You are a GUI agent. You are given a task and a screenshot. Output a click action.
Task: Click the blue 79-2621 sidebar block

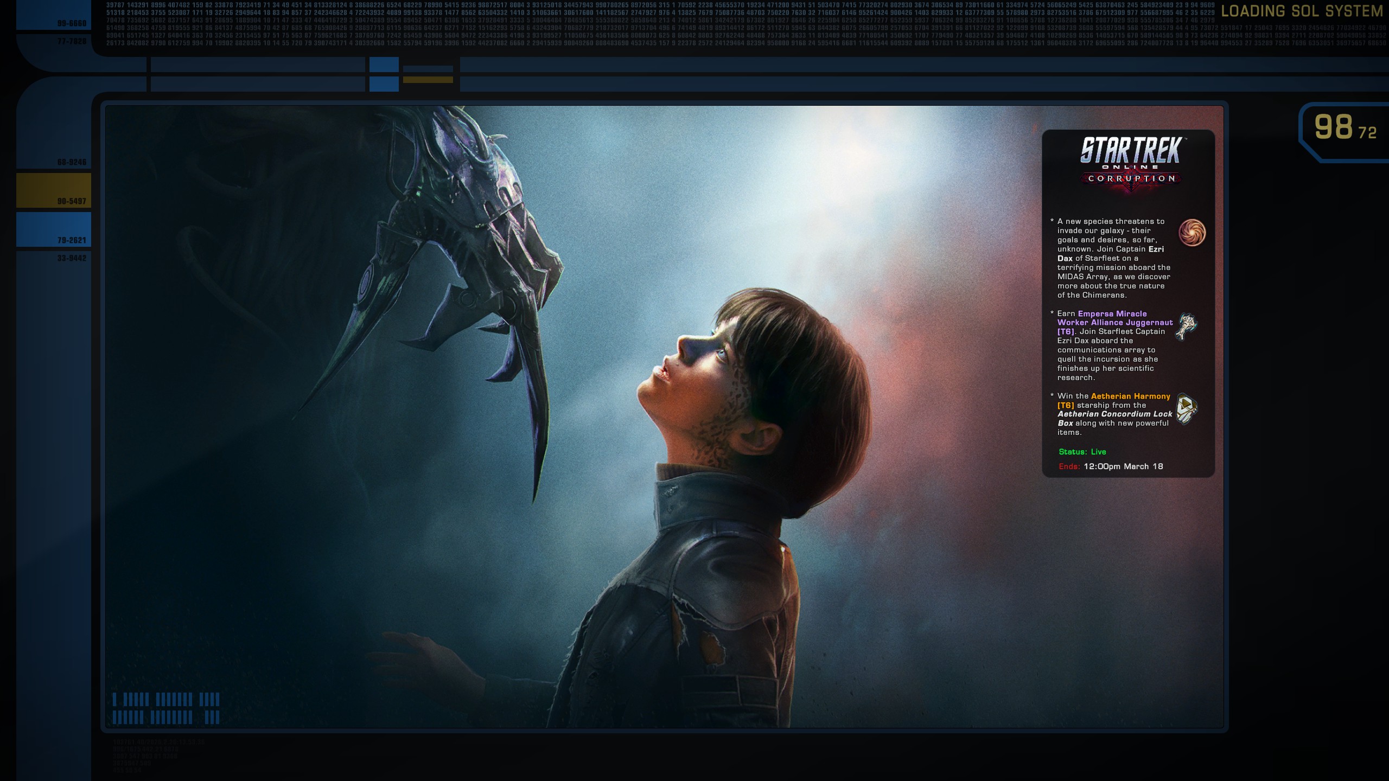point(53,229)
